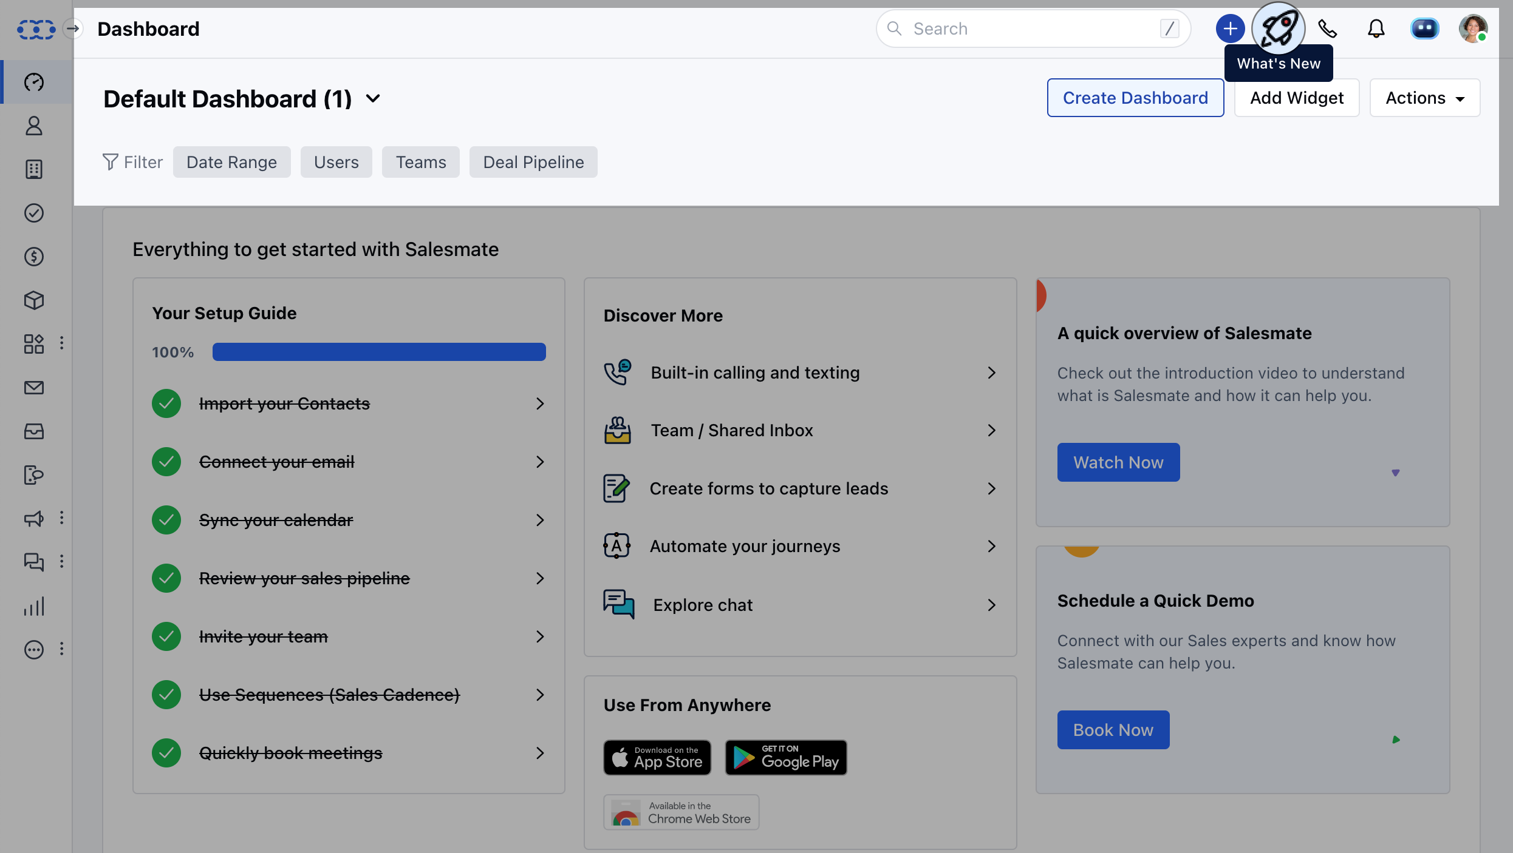This screenshot has width=1513, height=853.
Task: Open options dots beside more icon
Action: pyautogui.click(x=62, y=649)
